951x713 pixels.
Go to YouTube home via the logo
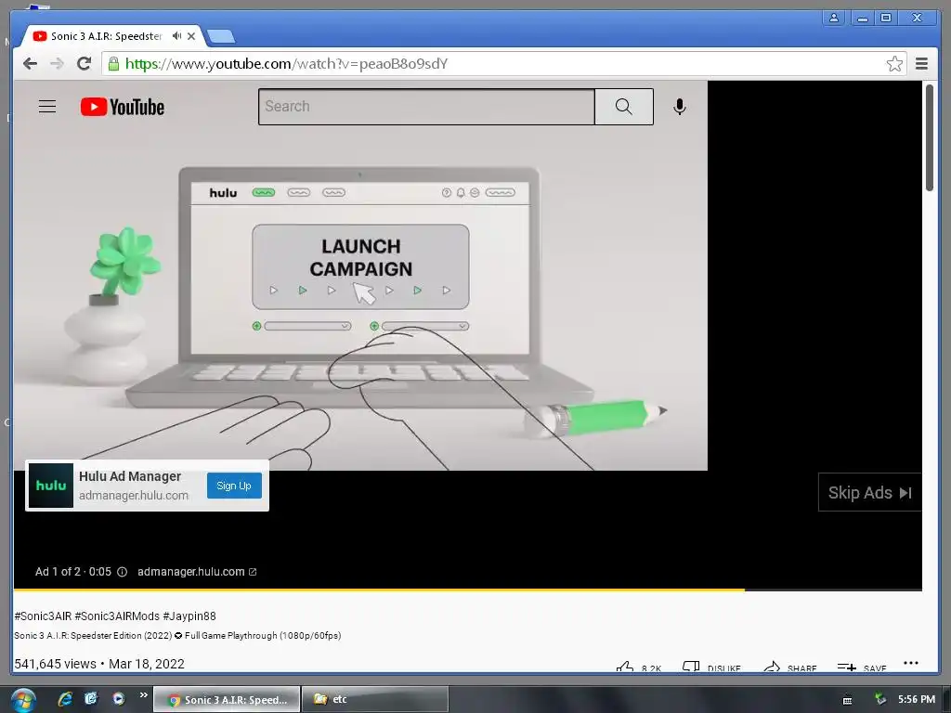pos(123,107)
